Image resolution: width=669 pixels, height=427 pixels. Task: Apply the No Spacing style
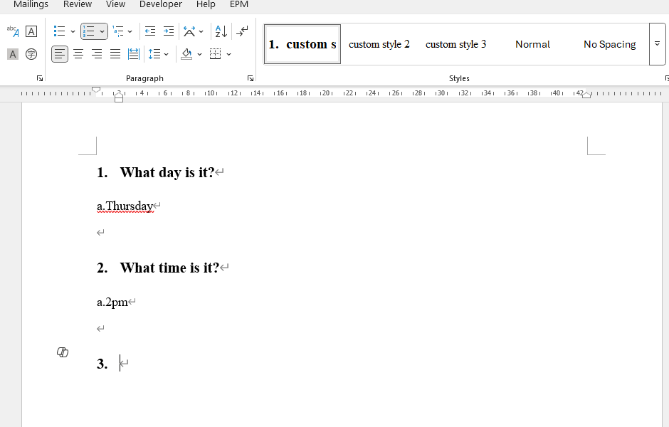pyautogui.click(x=610, y=44)
